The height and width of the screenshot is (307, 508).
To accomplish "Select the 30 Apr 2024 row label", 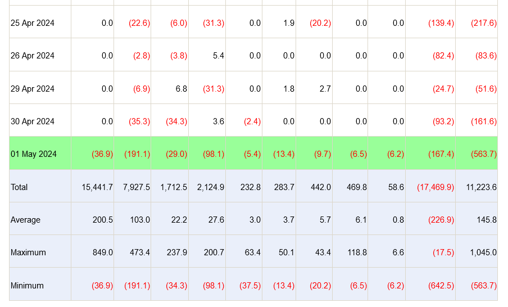I will (33, 121).
